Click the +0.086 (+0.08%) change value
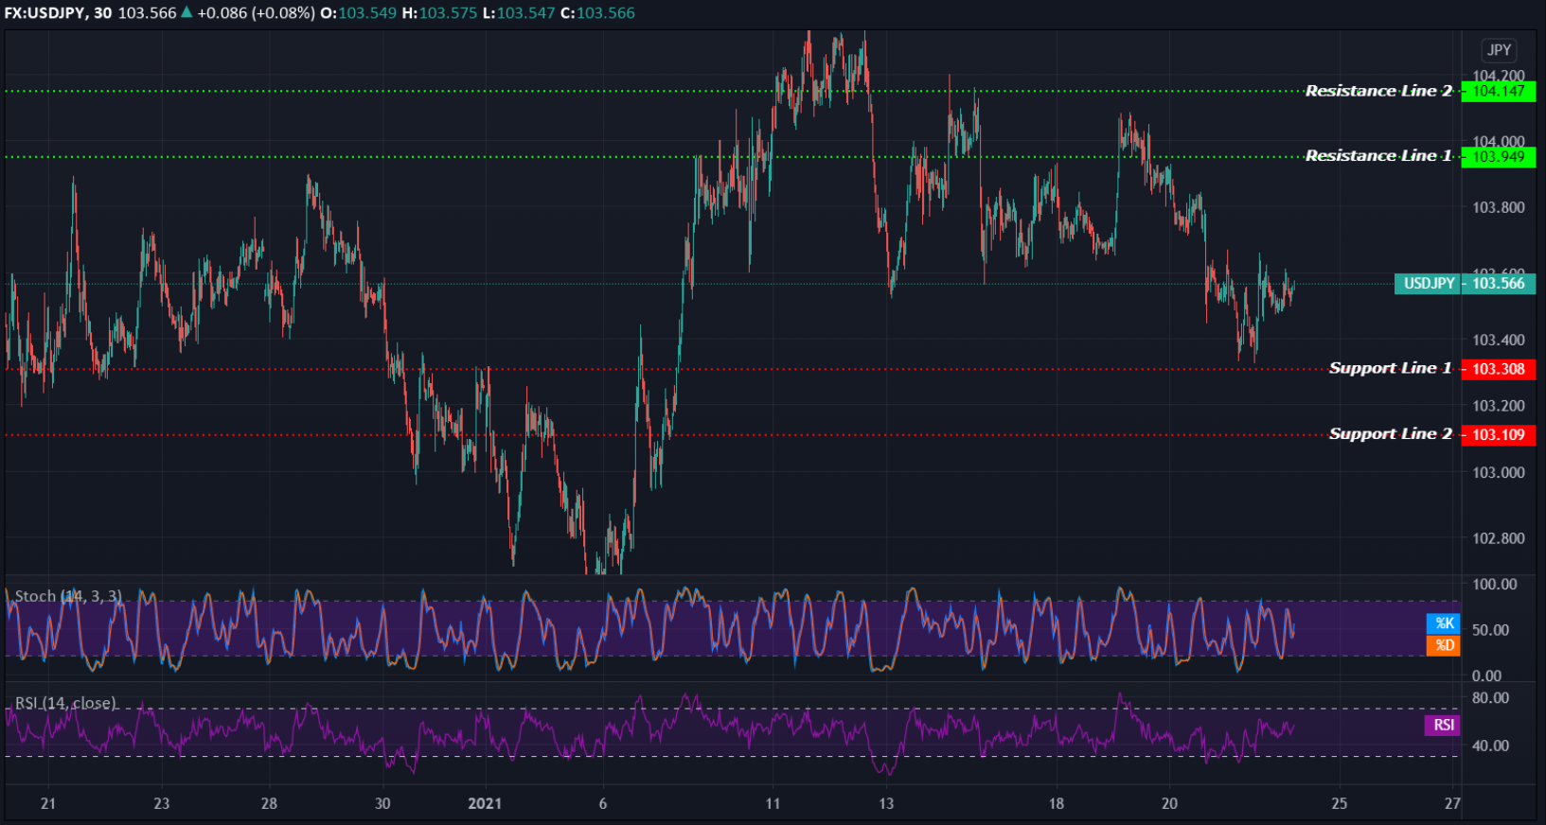1546x825 pixels. pos(256,13)
